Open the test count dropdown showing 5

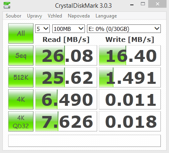(x=42, y=28)
